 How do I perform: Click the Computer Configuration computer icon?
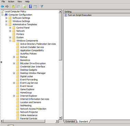coord(6,15)
